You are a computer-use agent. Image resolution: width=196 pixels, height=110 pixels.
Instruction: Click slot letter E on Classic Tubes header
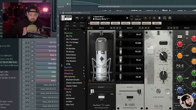tap(140, 28)
